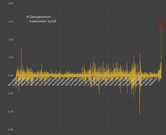Screen dimensions: 166x135
Task: Click the -0.10 y-axis label
Action: pos(10,93)
